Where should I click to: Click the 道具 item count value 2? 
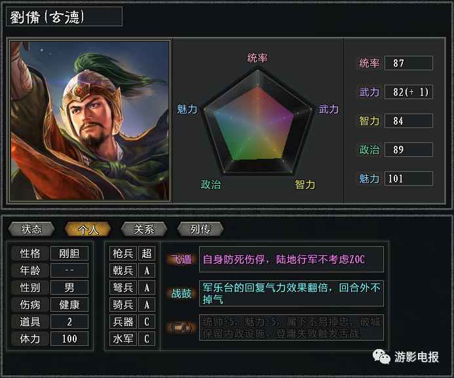point(69,322)
